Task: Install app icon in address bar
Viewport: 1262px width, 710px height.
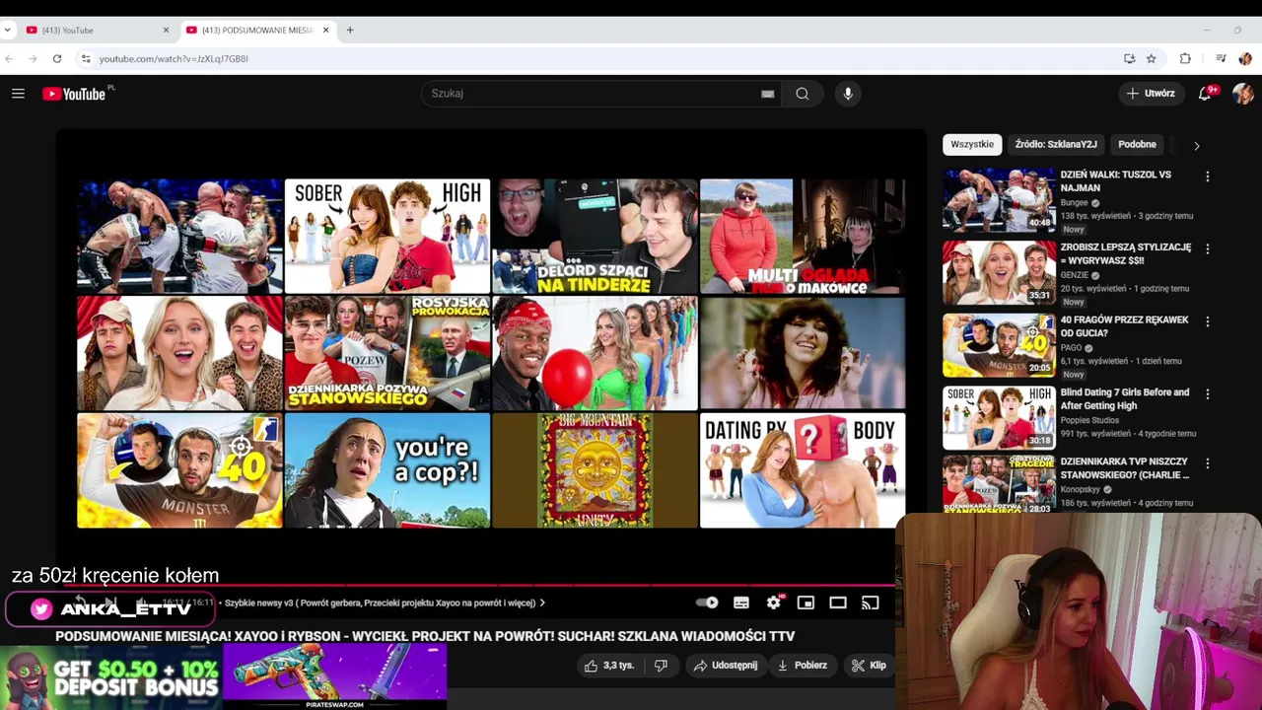Action: click(x=1129, y=58)
